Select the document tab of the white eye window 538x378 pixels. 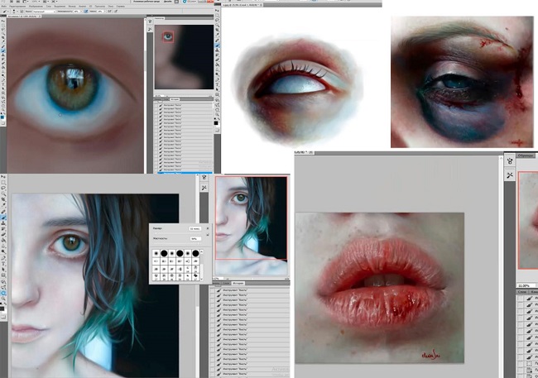(243, 5)
